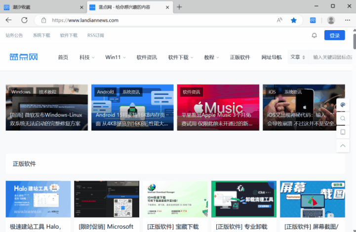Click the floating search magnifier icon
The image size is (356, 232).
point(343,118)
